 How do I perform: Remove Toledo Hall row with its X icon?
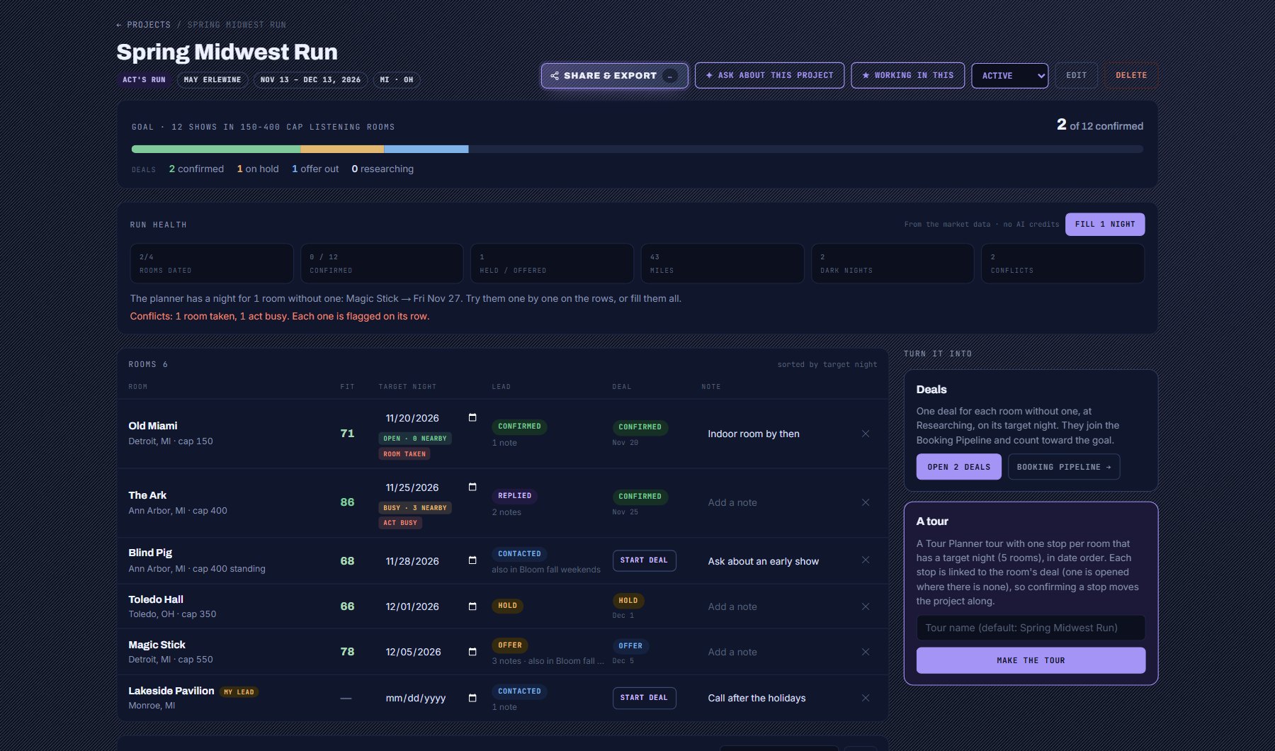tap(866, 606)
